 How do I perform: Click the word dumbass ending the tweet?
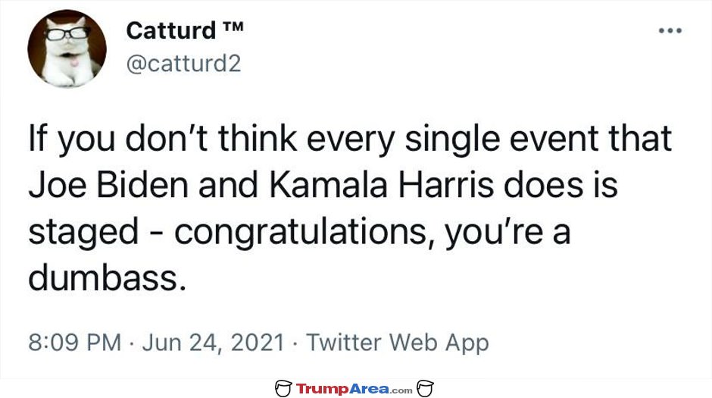click(106, 278)
